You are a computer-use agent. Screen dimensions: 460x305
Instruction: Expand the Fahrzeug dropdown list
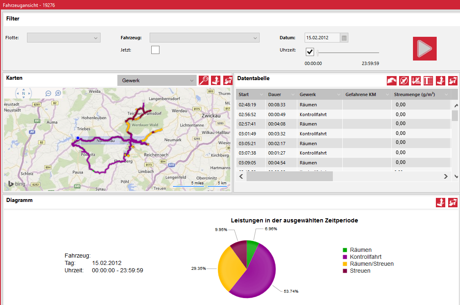(204, 38)
